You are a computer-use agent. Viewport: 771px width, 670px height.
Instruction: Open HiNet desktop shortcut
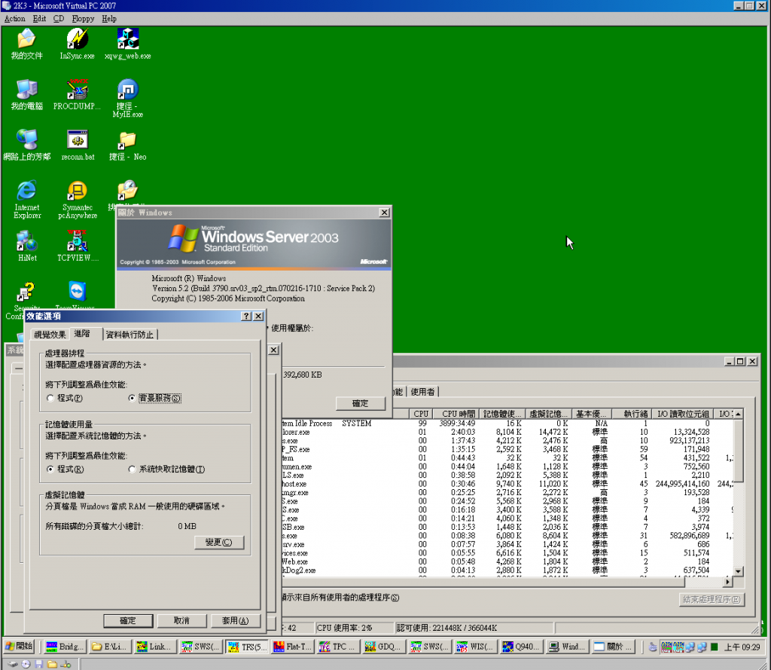tap(27, 246)
